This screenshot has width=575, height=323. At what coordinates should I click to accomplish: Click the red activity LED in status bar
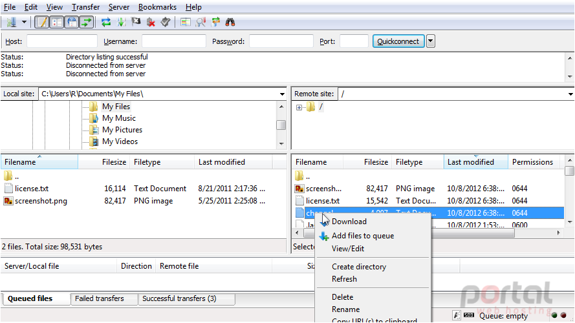coord(563,315)
